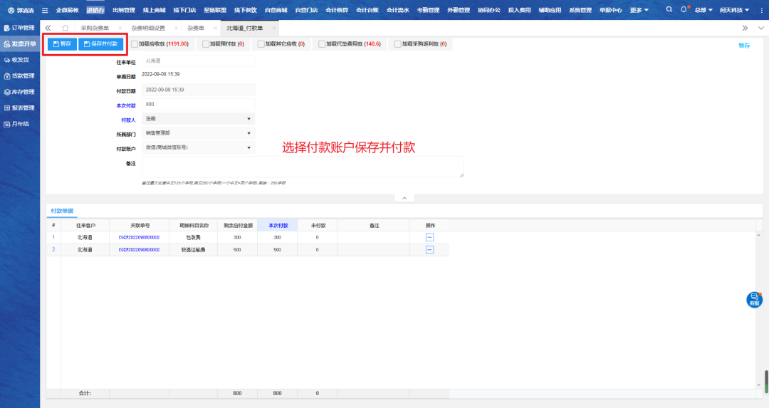Click the 本次付款 amount field
769x408 pixels.
[x=199, y=104]
